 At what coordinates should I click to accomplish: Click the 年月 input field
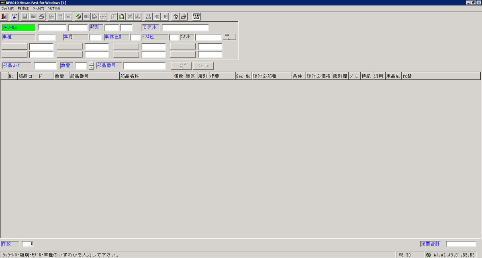[96, 37]
